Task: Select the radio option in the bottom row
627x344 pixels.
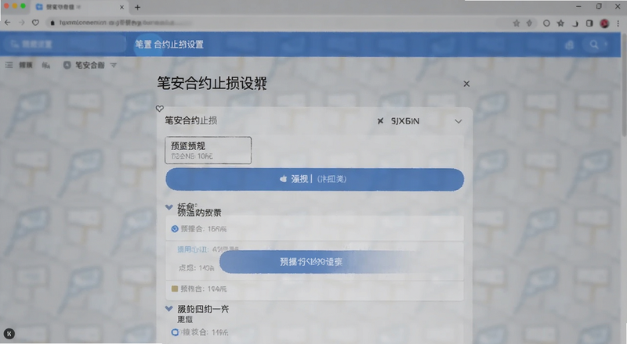Action: (x=175, y=332)
